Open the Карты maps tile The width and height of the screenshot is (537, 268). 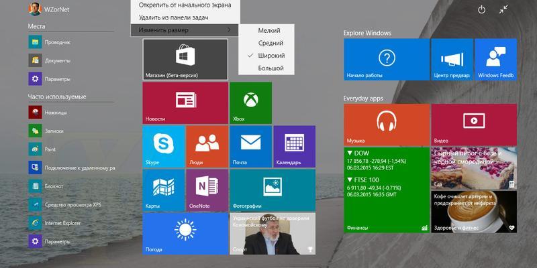163,190
